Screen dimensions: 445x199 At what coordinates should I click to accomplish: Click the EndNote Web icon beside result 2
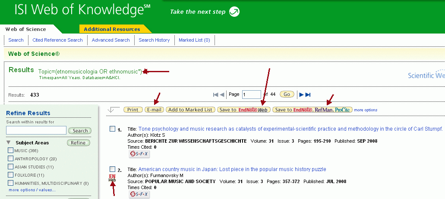click(x=112, y=178)
